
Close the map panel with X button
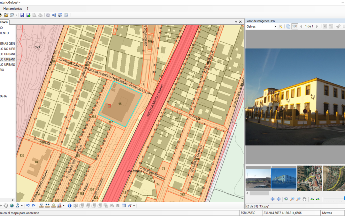[x=240, y=22]
